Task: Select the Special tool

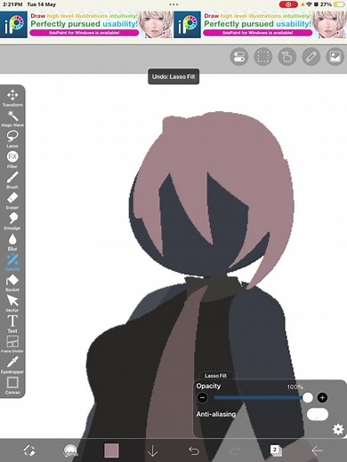Action: [12, 262]
